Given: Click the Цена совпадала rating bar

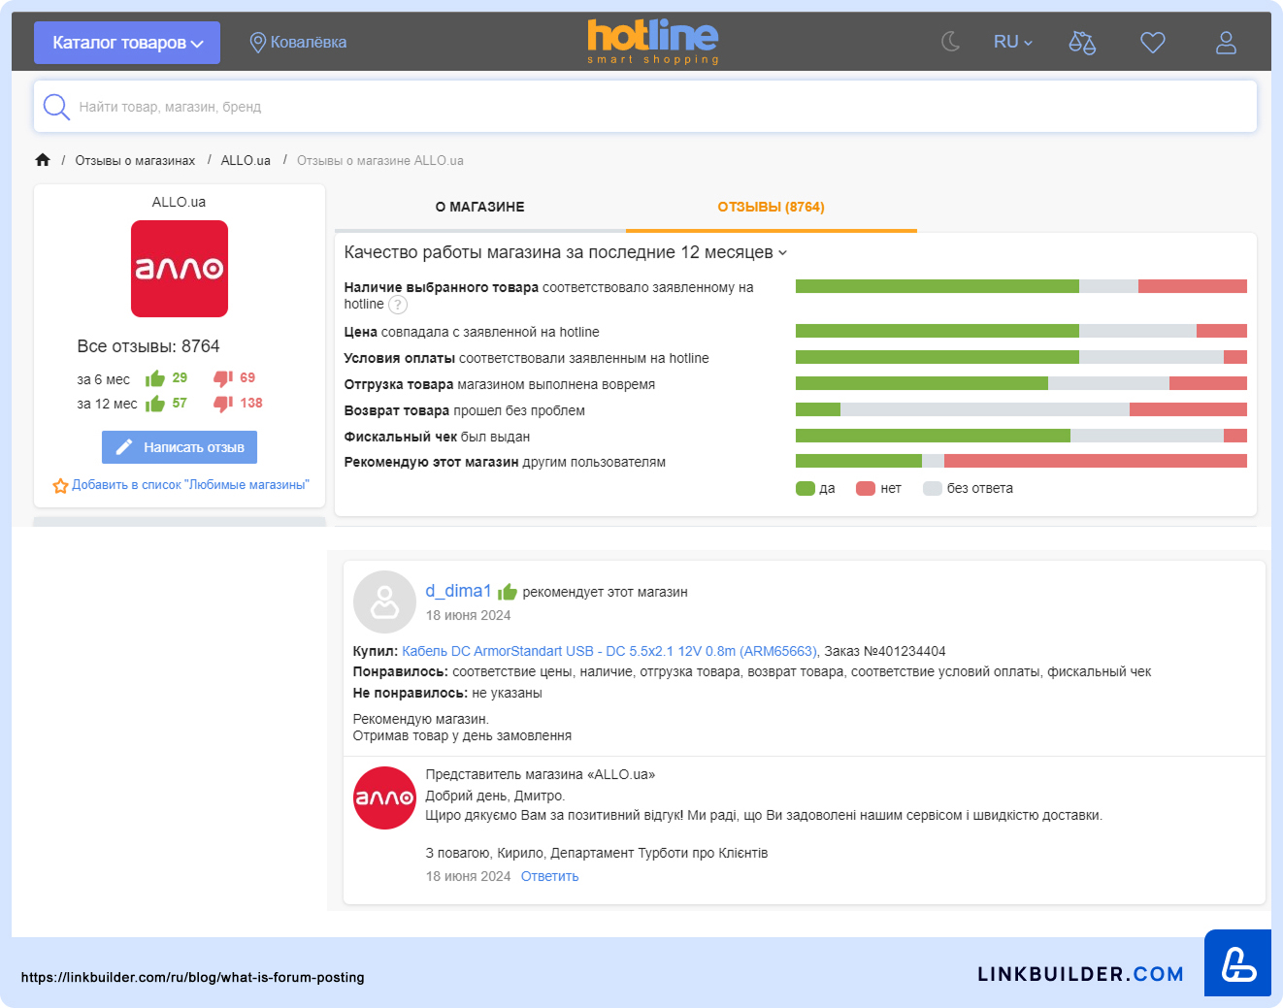Looking at the screenshot, I should (1021, 331).
